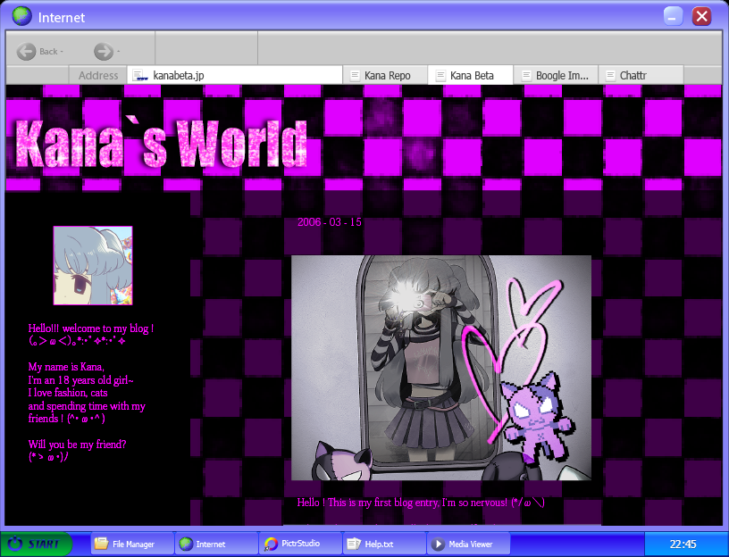Switch to the Kana Repo tab
729x557 pixels.
[x=385, y=75]
